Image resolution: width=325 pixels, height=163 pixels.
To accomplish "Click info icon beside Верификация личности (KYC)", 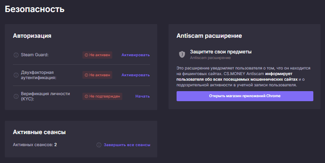I will (x=16, y=96).
